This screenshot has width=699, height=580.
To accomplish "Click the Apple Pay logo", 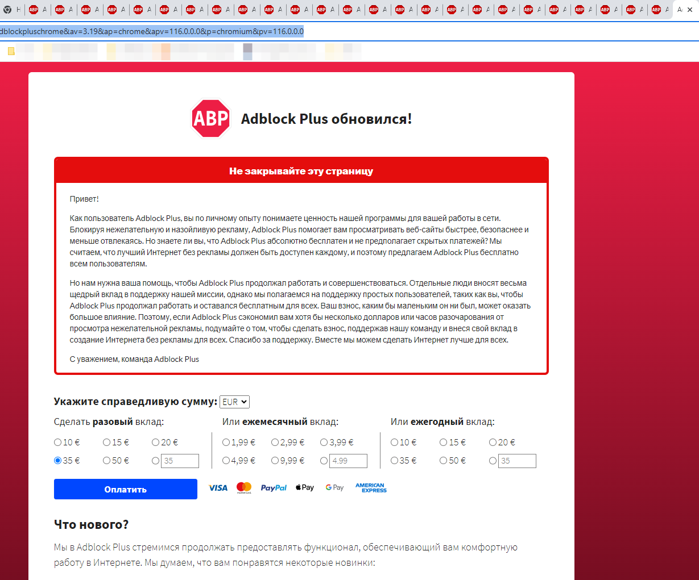I will (x=305, y=487).
